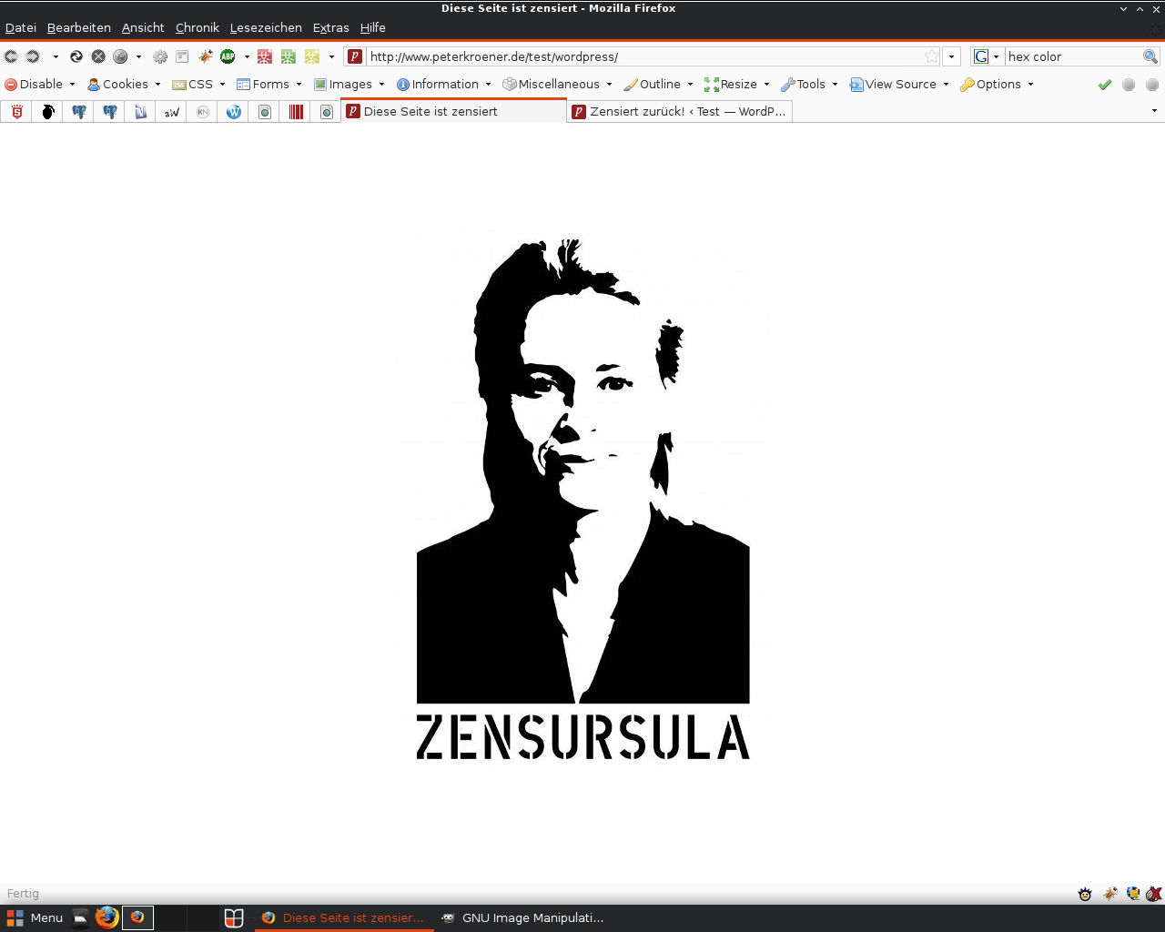Stop loading with the X button
Image resolution: width=1165 pixels, height=932 pixels.
[x=98, y=56]
